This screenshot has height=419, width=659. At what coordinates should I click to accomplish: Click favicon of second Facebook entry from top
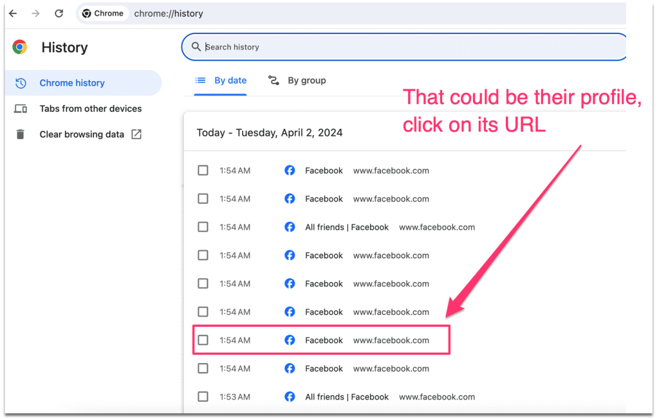tap(290, 199)
